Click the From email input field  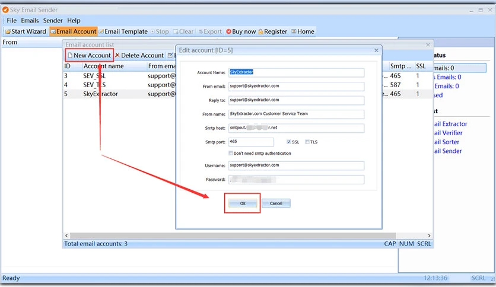tap(296, 87)
